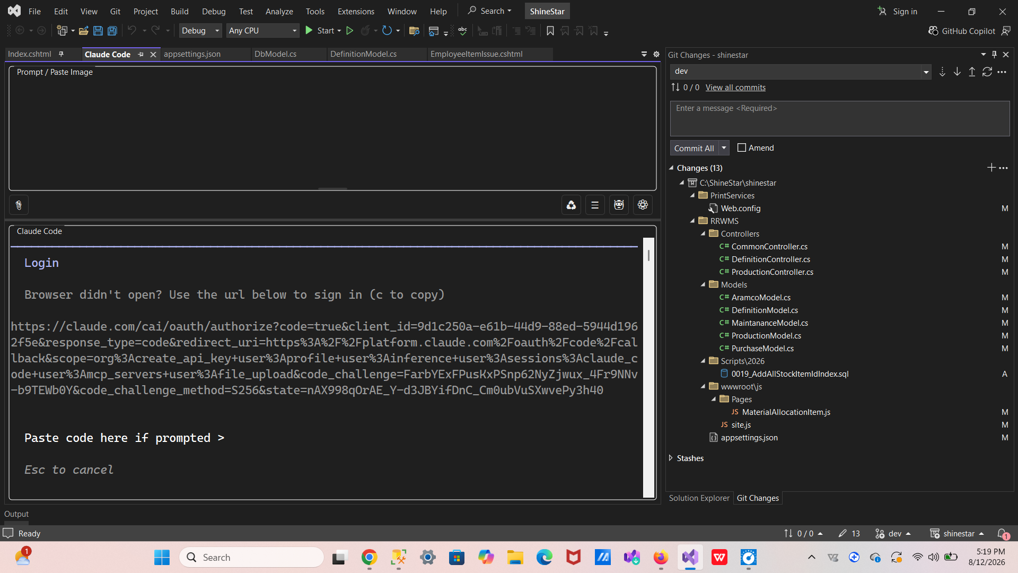Image resolution: width=1018 pixels, height=573 pixels.
Task: Click the robot face icon in Claude Code
Action: click(x=619, y=205)
